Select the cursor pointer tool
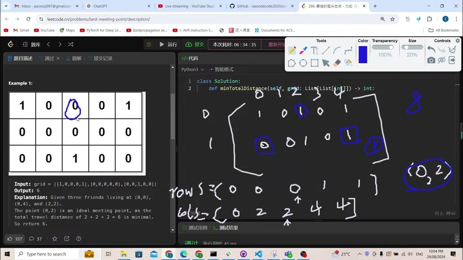Image resolution: width=463 pixels, height=260 pixels. [326, 63]
